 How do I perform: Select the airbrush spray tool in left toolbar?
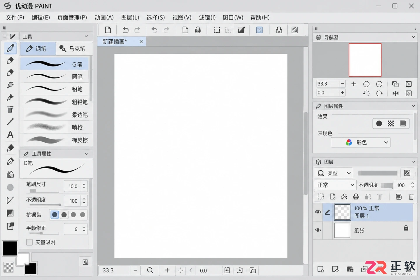click(x=10, y=85)
